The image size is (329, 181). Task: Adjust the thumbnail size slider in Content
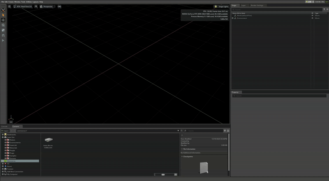pyautogui.click(x=163, y=175)
